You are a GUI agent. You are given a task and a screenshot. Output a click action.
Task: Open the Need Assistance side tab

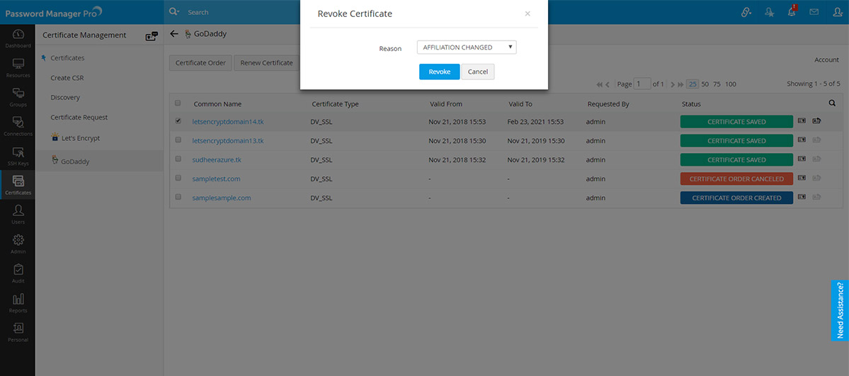click(840, 309)
